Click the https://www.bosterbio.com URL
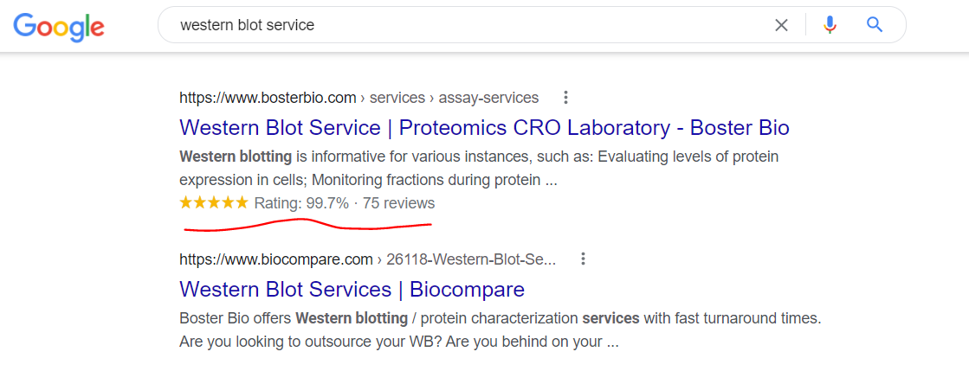Image resolution: width=969 pixels, height=371 pixels. coord(268,98)
